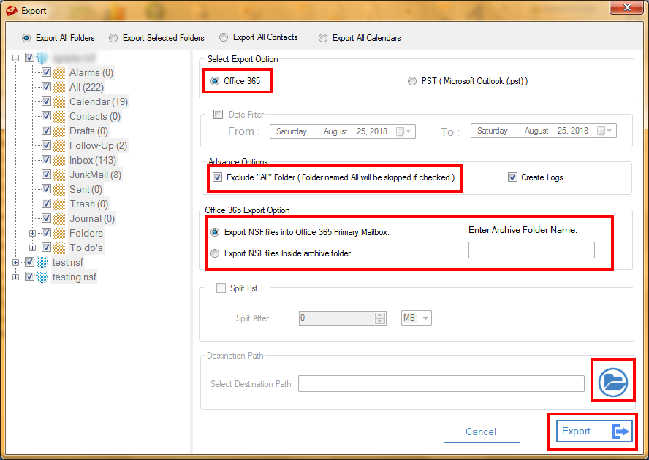This screenshot has height=460, width=649.
Task: Click the Calendar folder icon
Action: click(x=59, y=101)
